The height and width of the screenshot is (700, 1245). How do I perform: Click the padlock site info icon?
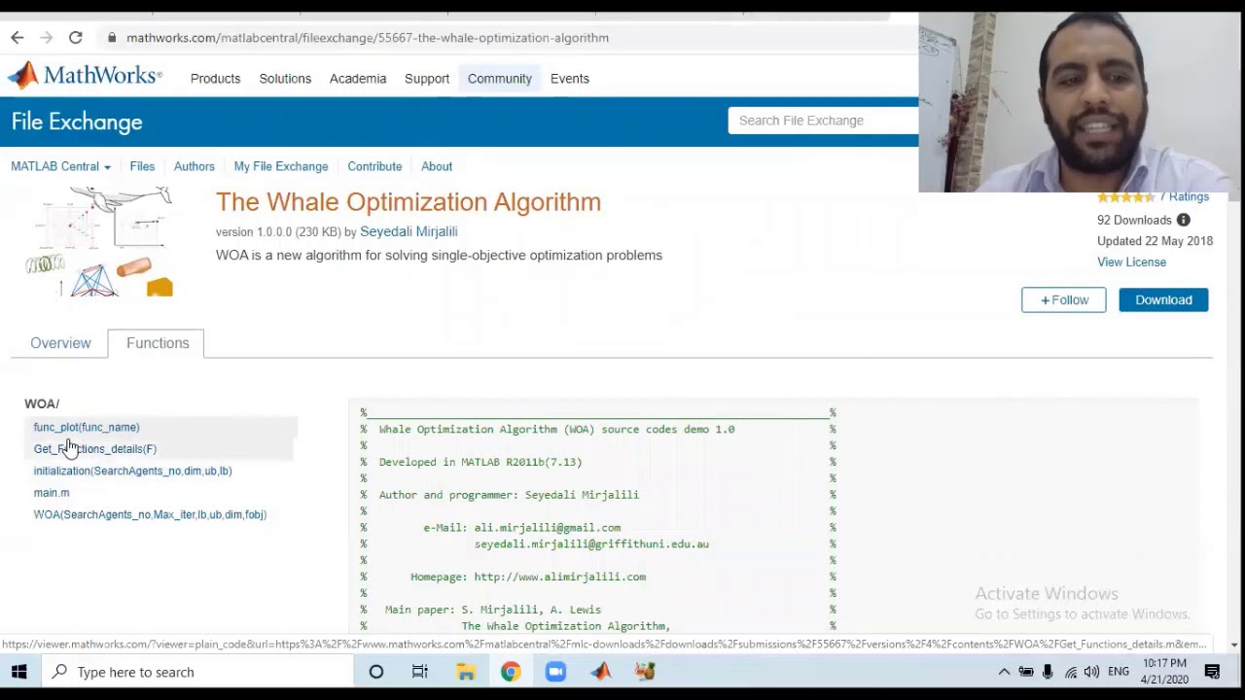(x=112, y=38)
